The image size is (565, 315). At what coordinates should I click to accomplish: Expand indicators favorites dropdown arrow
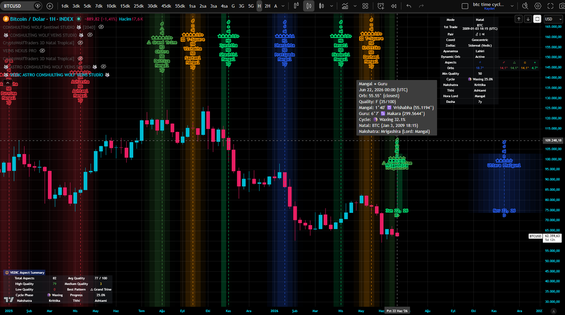(x=355, y=6)
